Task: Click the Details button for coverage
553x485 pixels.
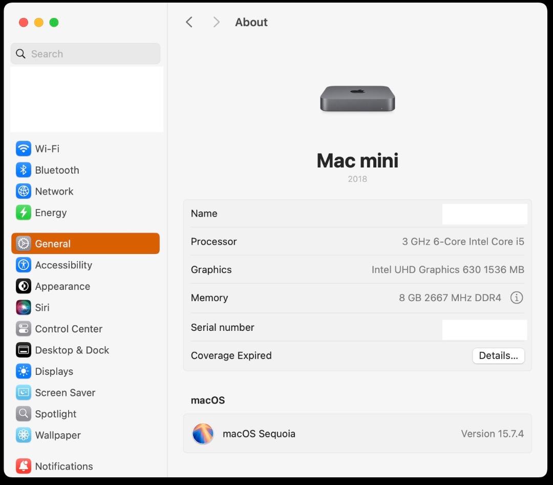Action: 498,355
